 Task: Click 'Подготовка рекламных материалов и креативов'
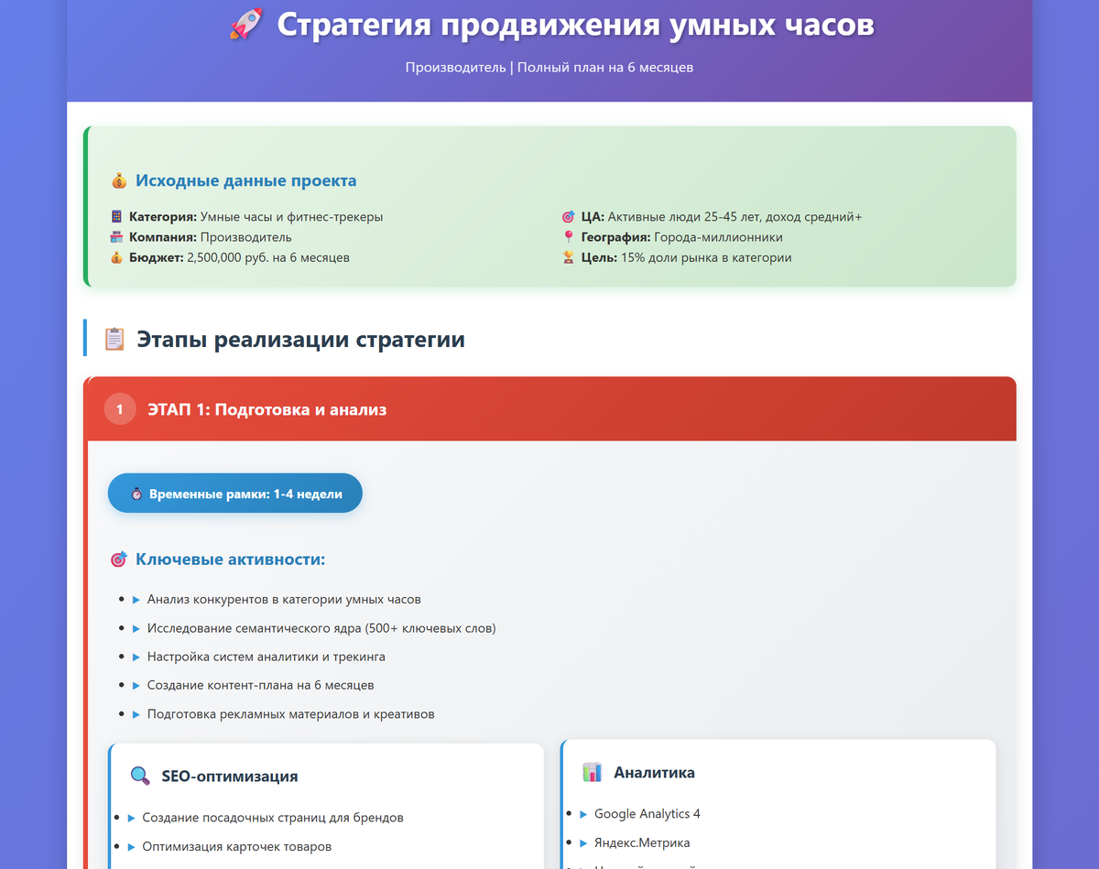(x=291, y=713)
